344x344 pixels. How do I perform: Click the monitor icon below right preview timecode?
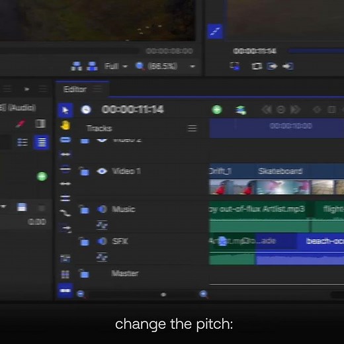pyautogui.click(x=235, y=66)
